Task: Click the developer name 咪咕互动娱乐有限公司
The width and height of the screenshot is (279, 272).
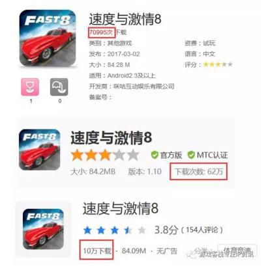Action: click(x=144, y=87)
